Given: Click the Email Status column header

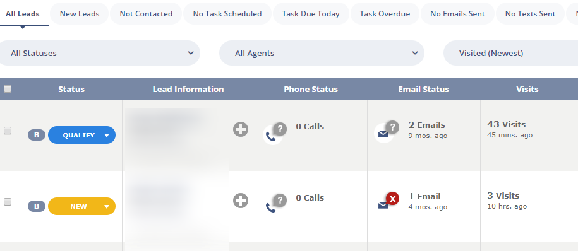Looking at the screenshot, I should (x=423, y=89).
